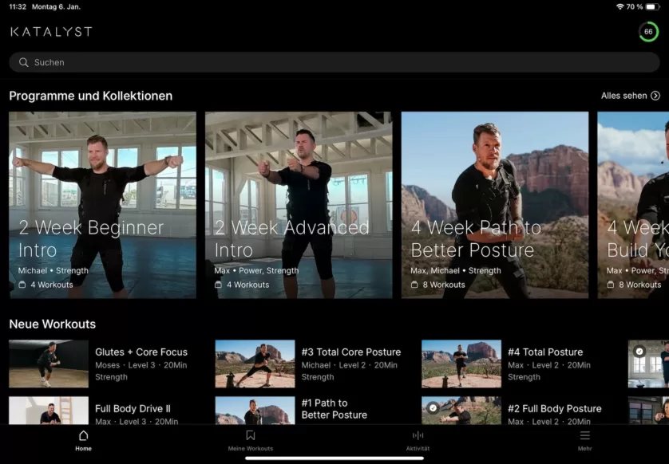Click the Suchen search field
669x464 pixels.
pyautogui.click(x=335, y=62)
